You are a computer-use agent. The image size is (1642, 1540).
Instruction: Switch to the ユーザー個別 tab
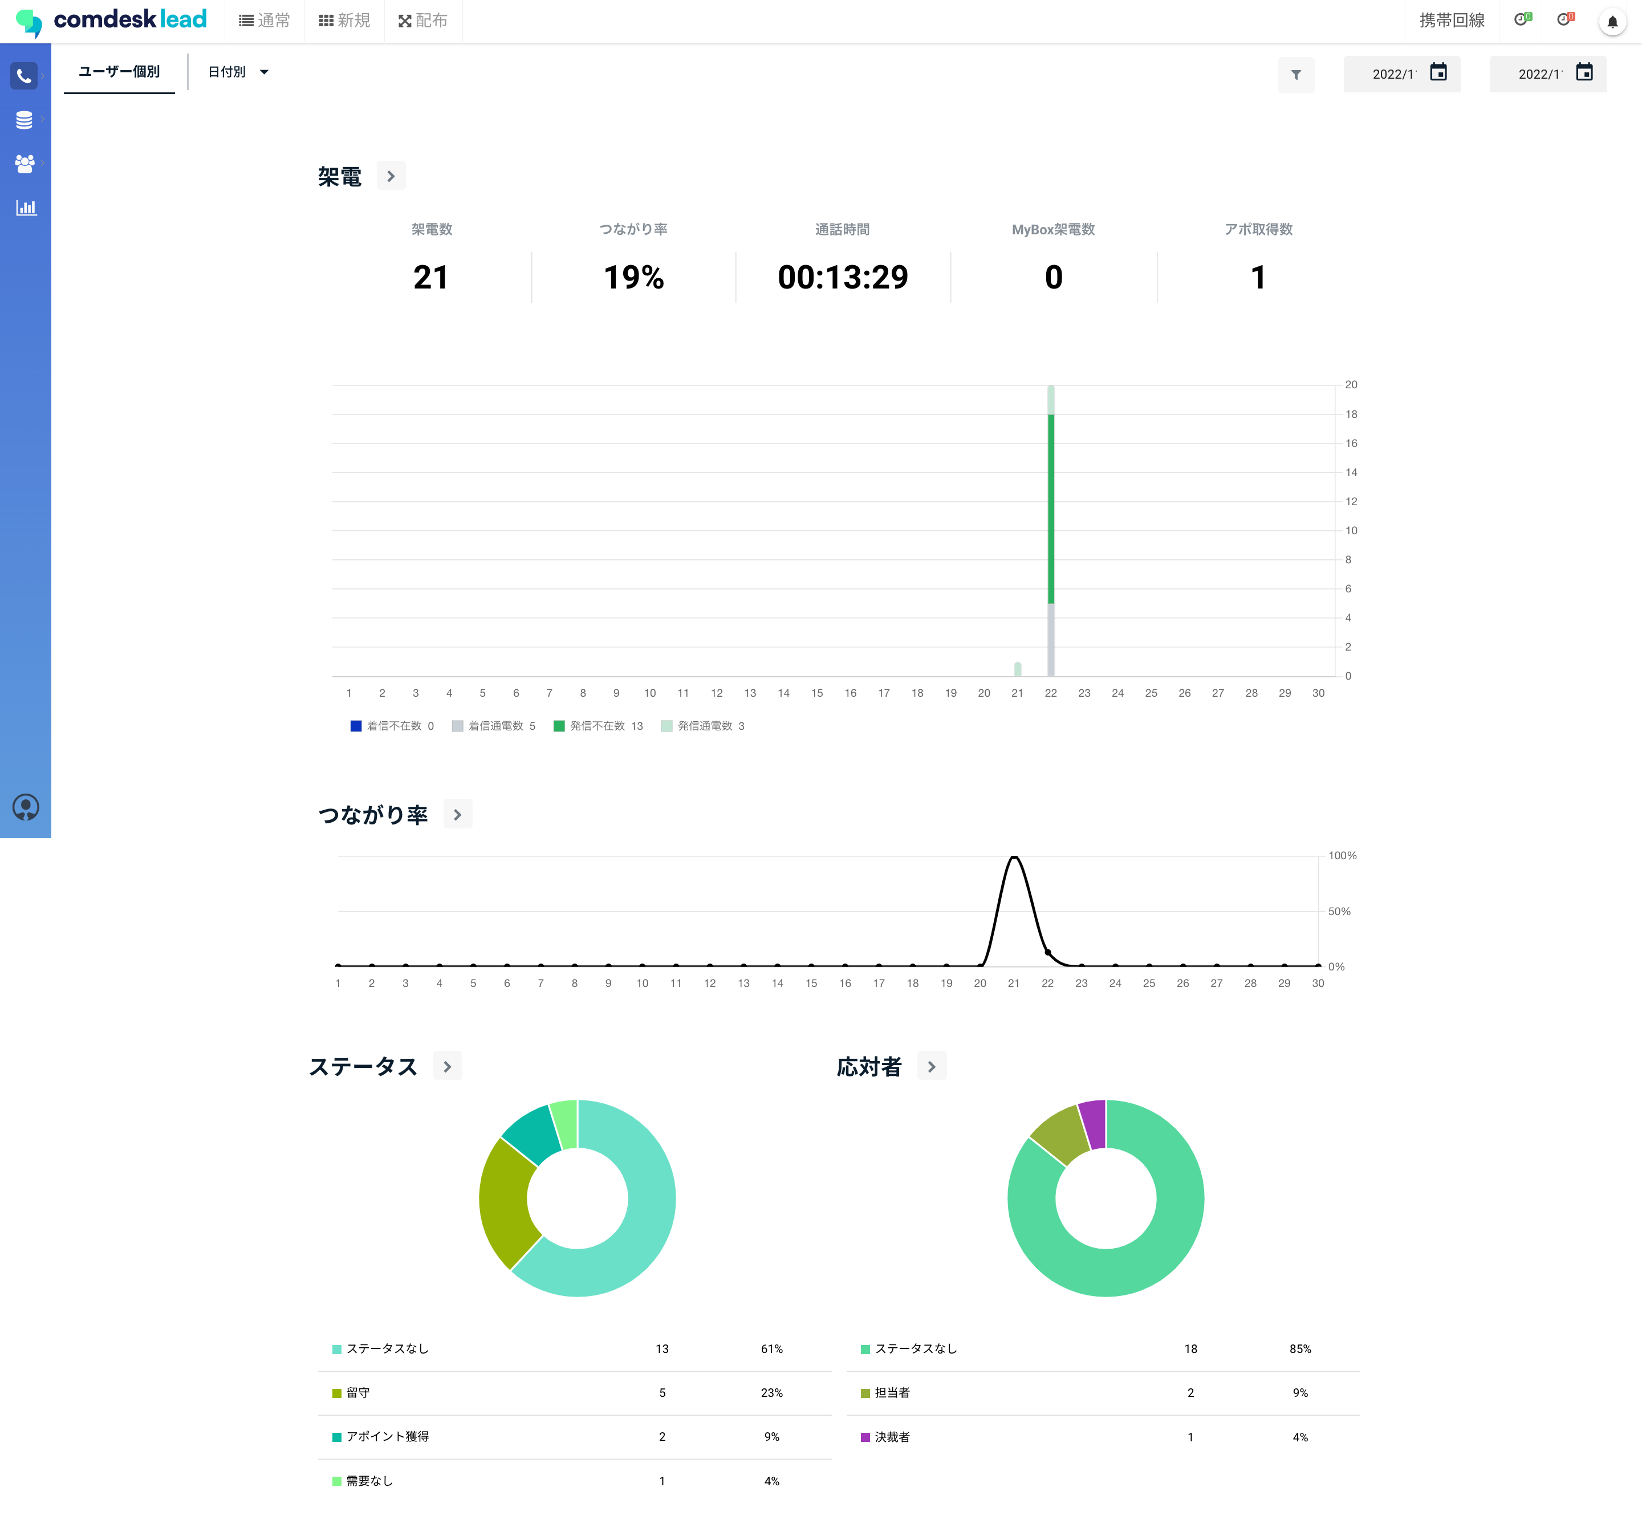[x=119, y=72]
